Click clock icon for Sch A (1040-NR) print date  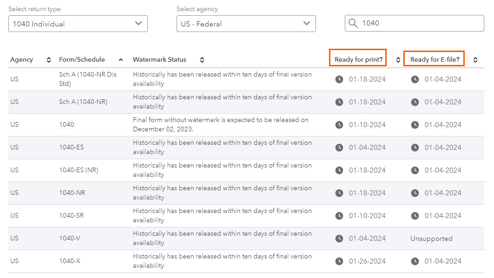tap(339, 102)
